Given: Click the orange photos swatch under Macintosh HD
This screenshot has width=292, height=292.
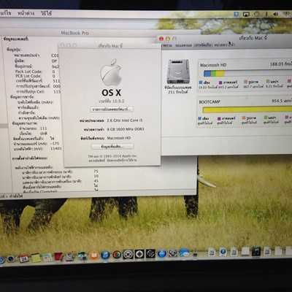Looking at the screenshot, I should coord(246,82).
